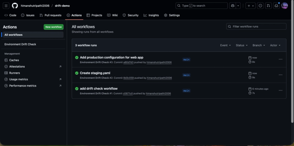
Task: Click the success check icon for run #3
Action: coord(77,58)
